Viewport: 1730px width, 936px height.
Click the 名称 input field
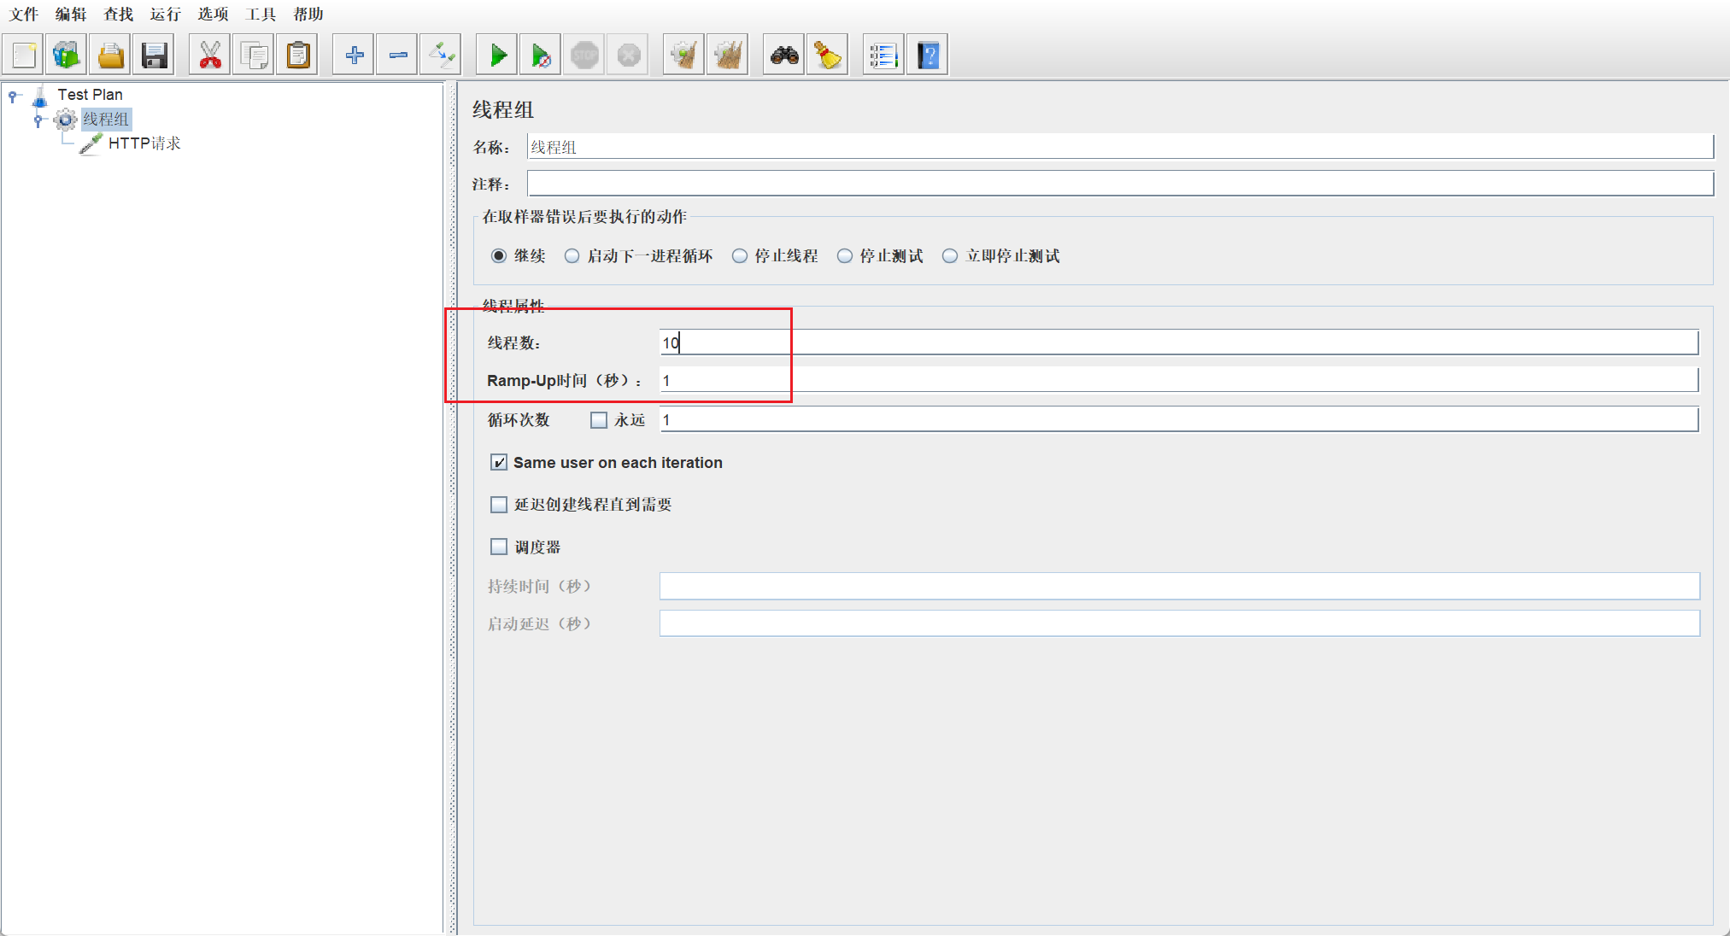click(x=1120, y=147)
